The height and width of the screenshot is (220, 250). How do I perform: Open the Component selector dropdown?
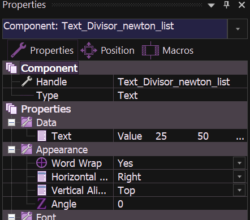(x=238, y=29)
